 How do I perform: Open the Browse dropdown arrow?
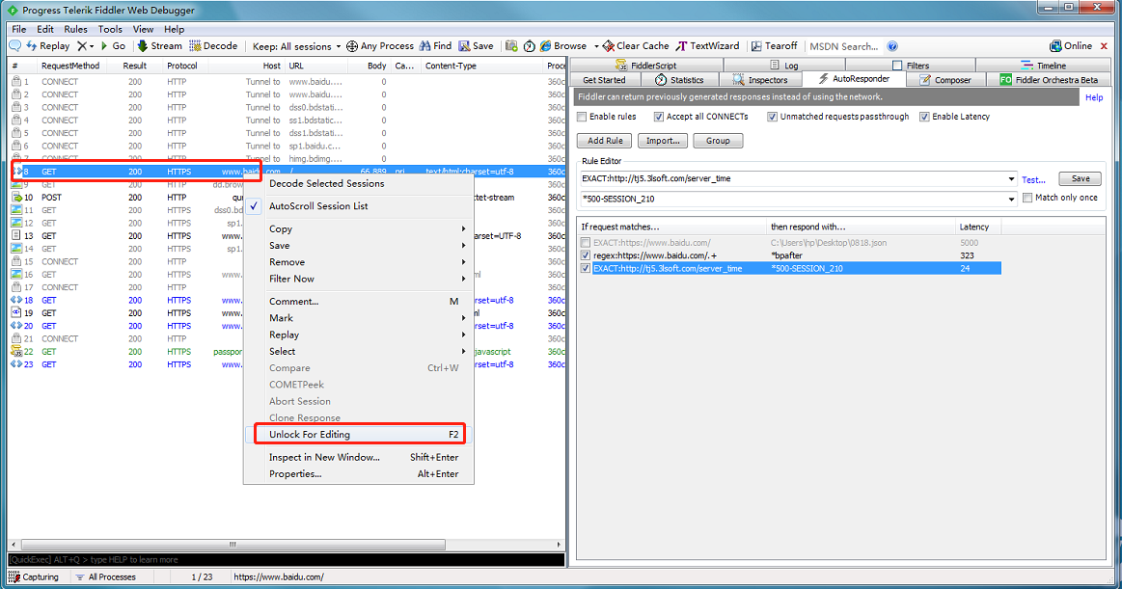pos(596,46)
